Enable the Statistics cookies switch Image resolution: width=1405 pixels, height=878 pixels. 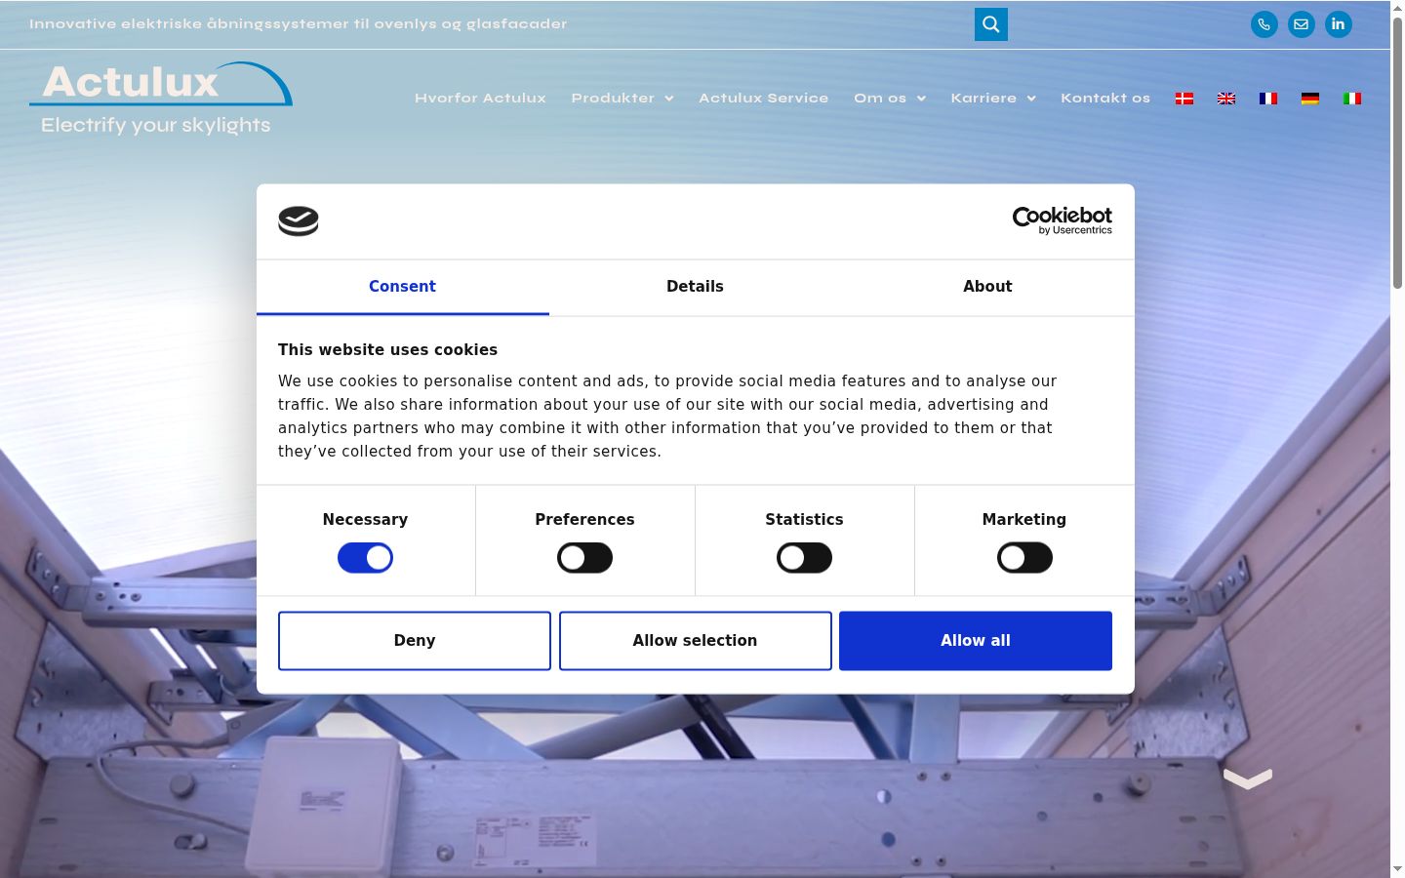[x=804, y=558]
